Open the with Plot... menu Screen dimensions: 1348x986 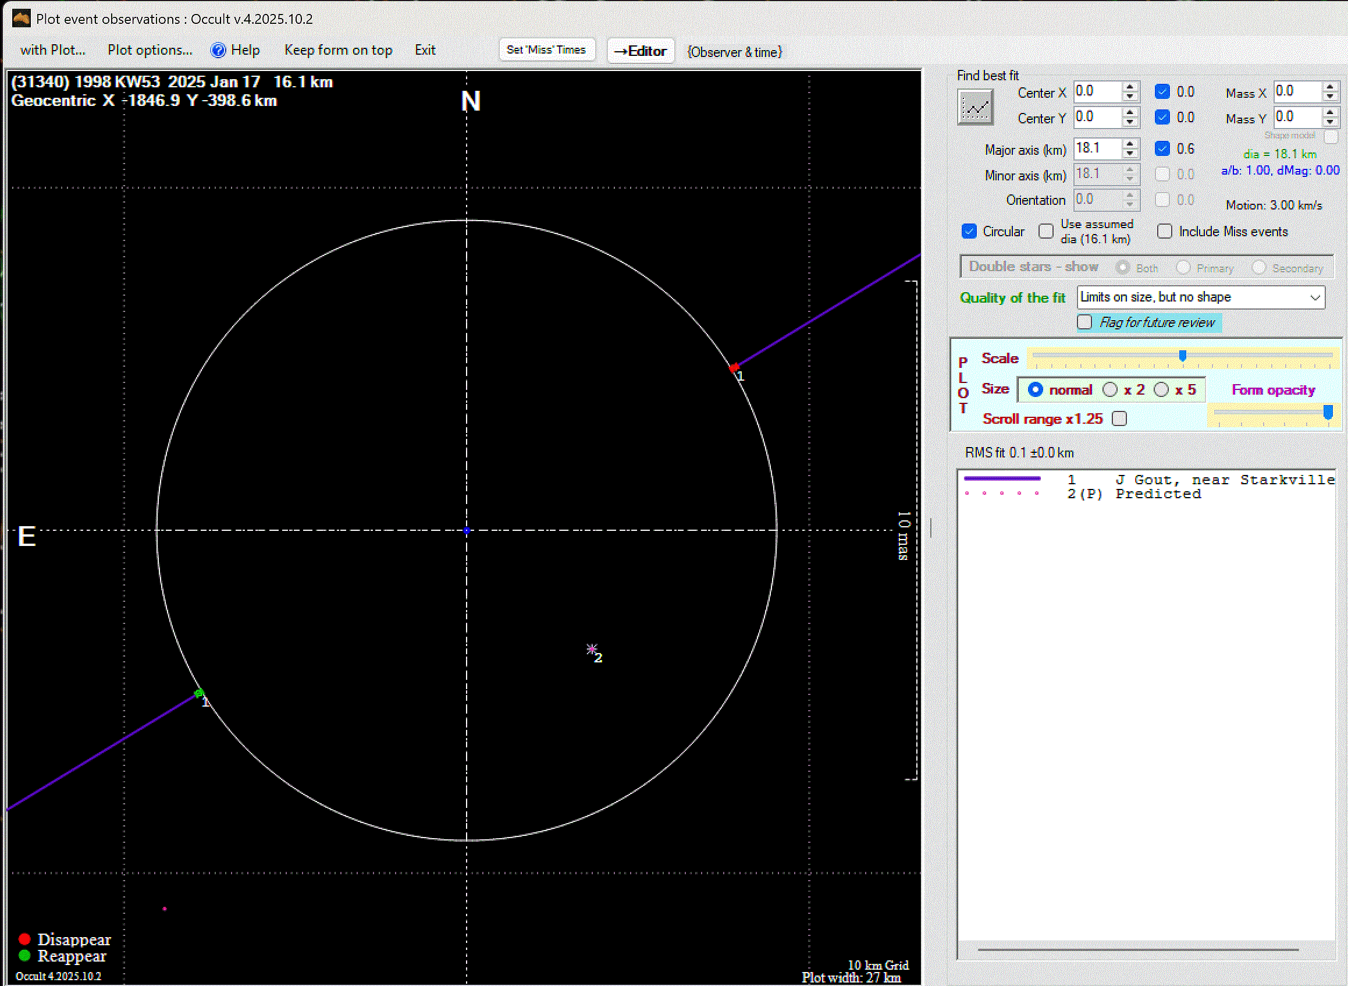click(52, 50)
